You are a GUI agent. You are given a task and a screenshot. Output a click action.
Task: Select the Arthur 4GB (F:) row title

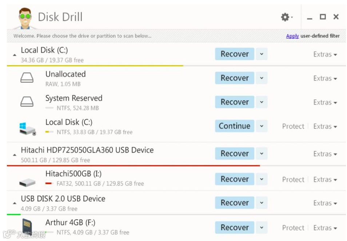coord(70,222)
